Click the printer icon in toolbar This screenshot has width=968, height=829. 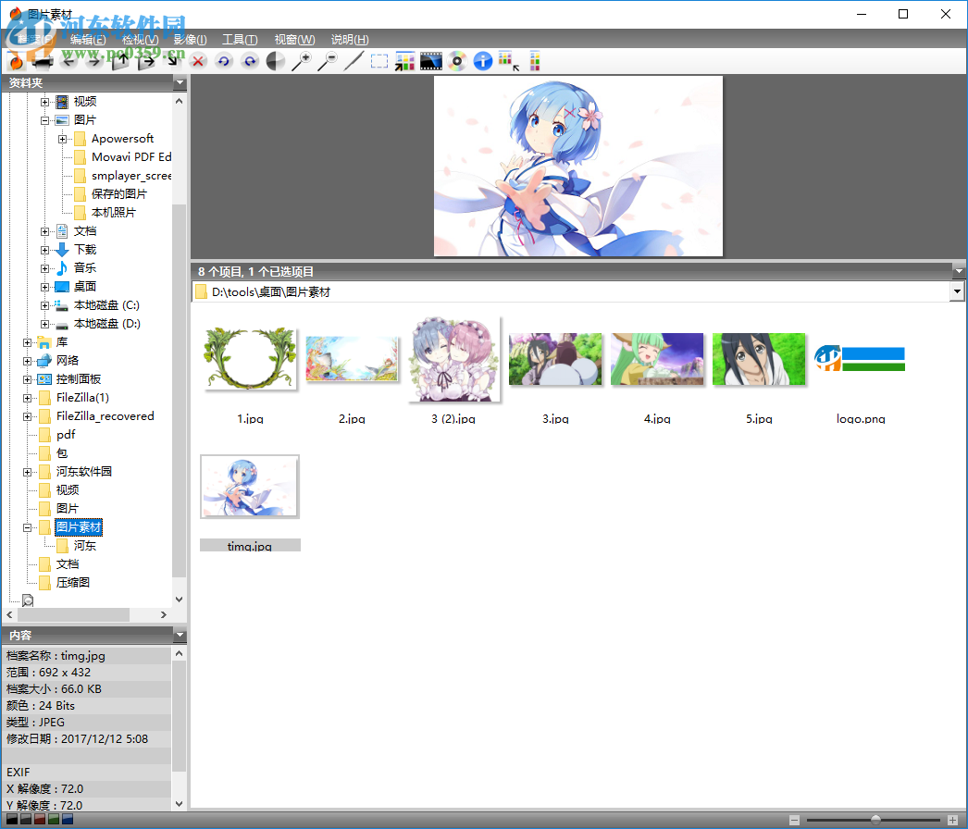tap(42, 61)
